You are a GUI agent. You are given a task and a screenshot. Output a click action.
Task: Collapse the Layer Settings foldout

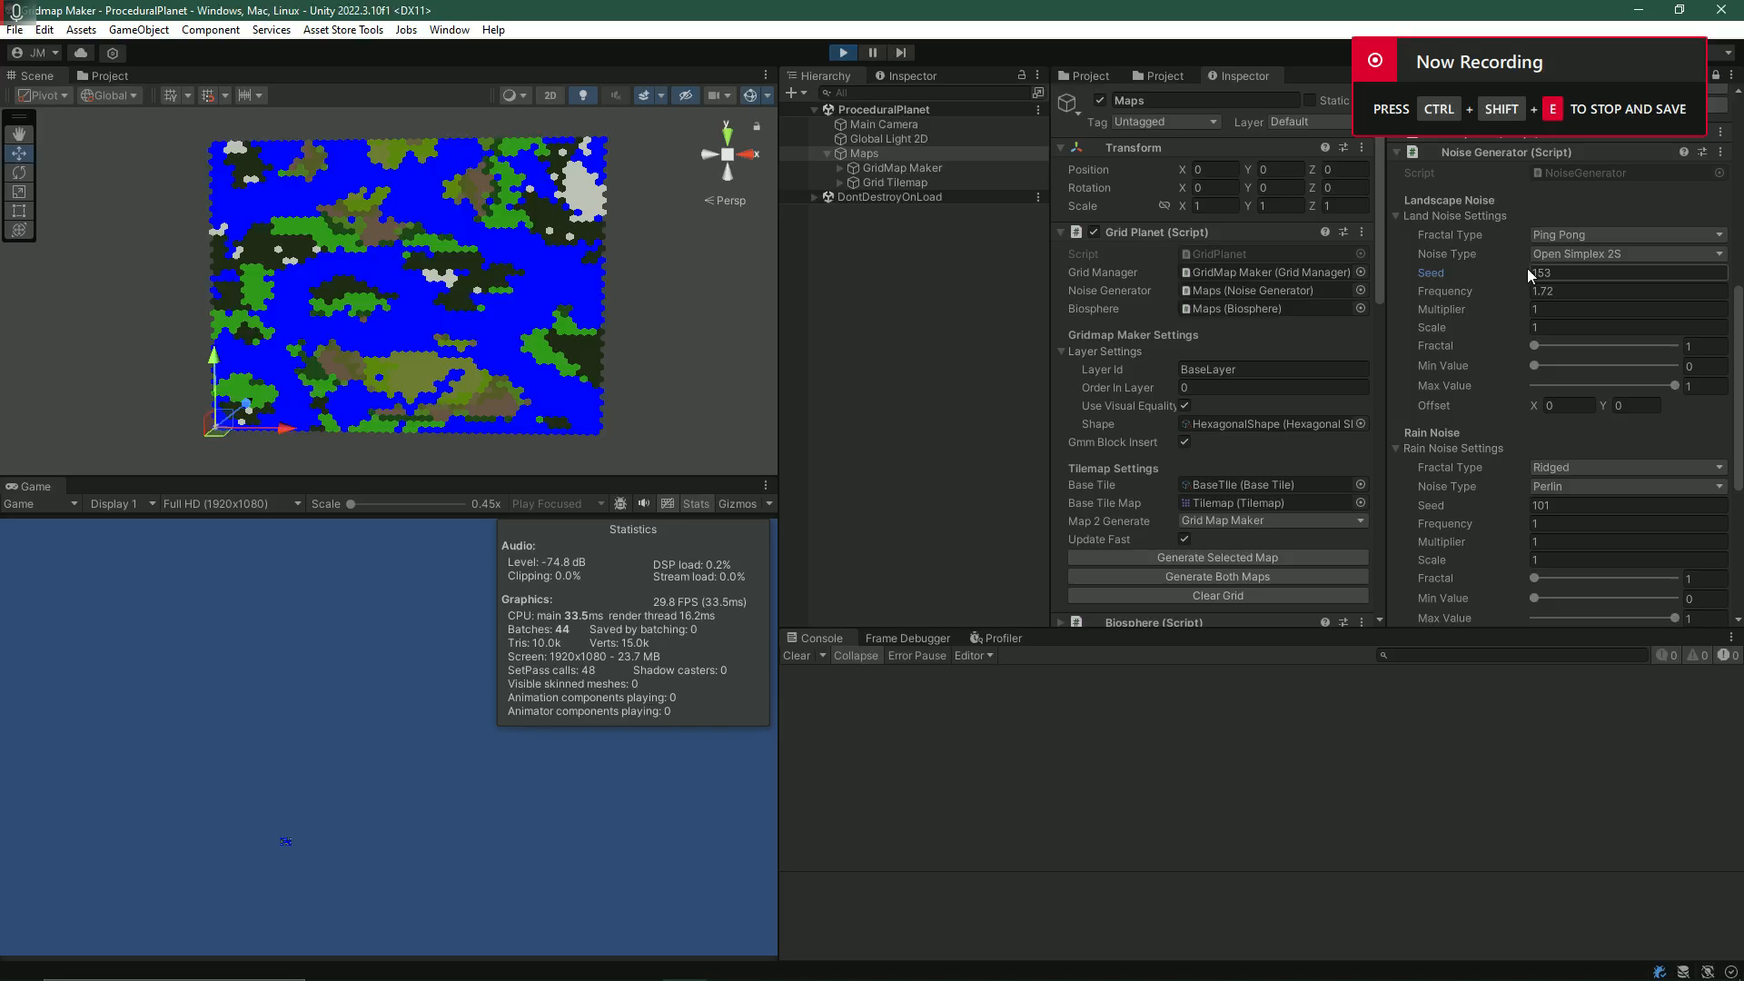coord(1061,352)
